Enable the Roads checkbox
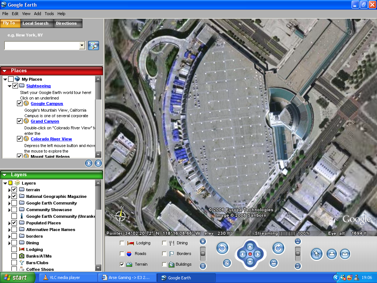Viewport: 377px width, 283px height. (122, 254)
